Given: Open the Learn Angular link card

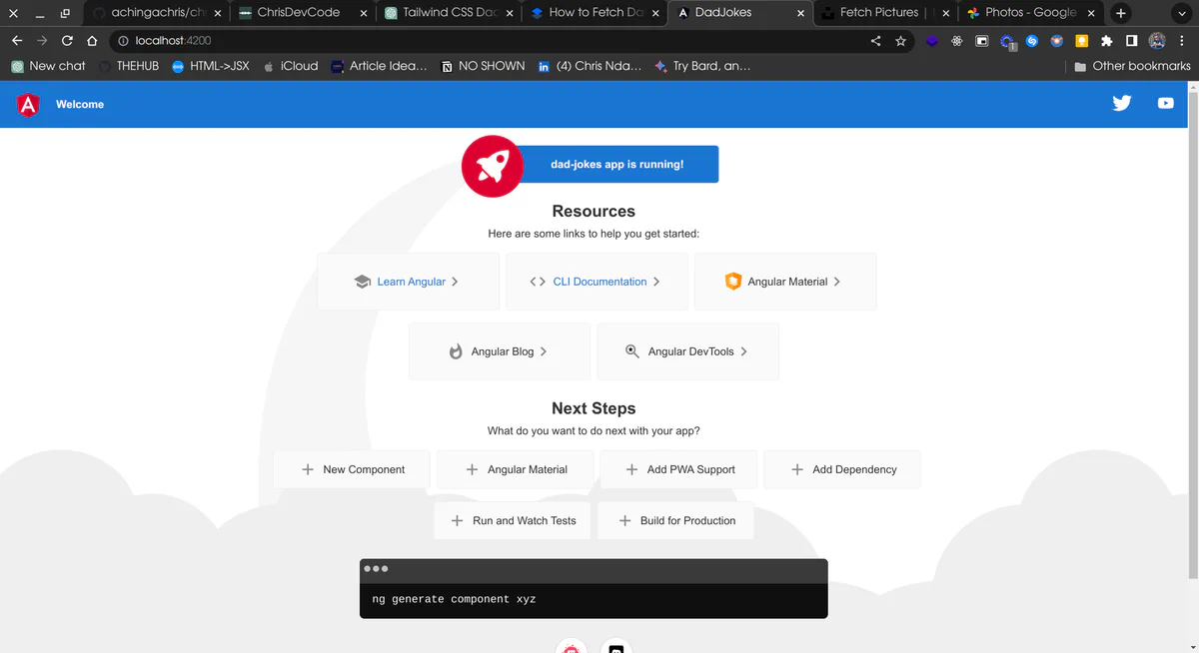Looking at the screenshot, I should tap(408, 282).
